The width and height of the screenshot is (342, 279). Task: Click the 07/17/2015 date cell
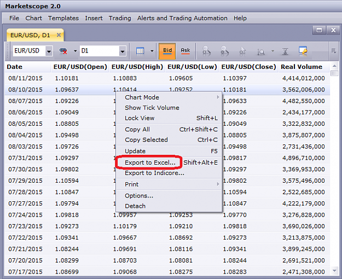click(x=25, y=272)
